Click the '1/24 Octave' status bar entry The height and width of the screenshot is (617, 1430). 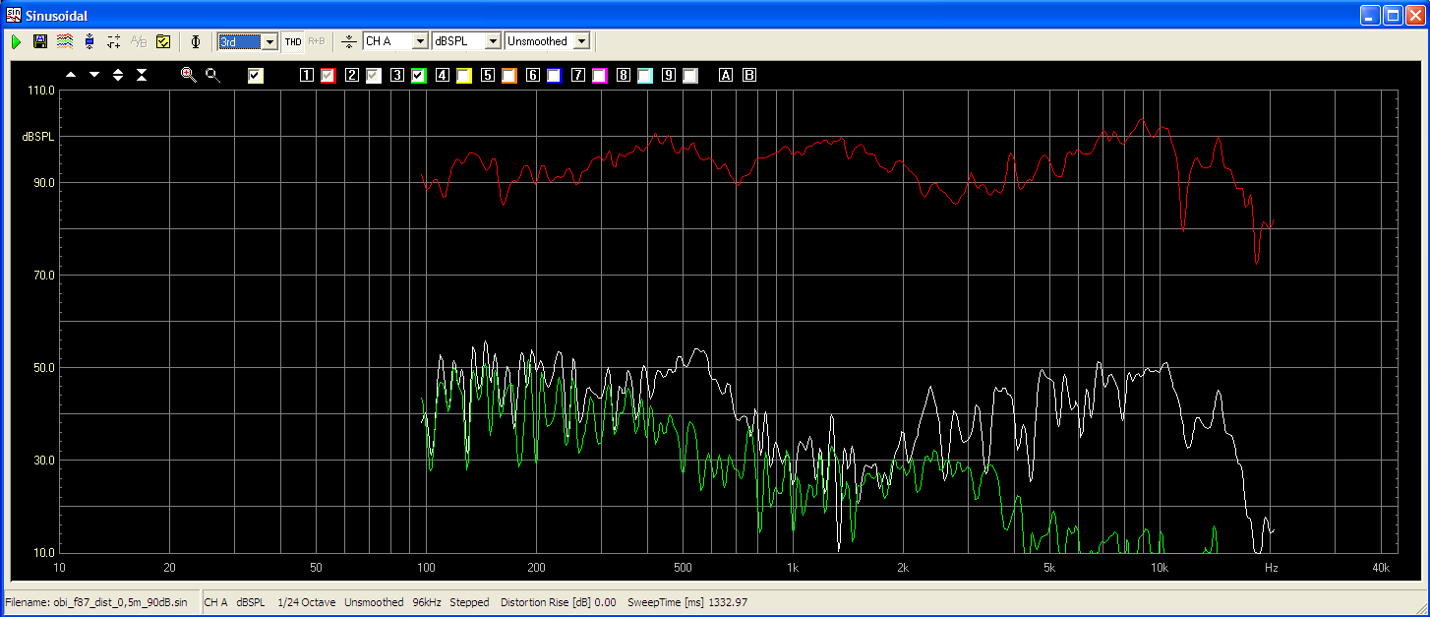pyautogui.click(x=308, y=602)
